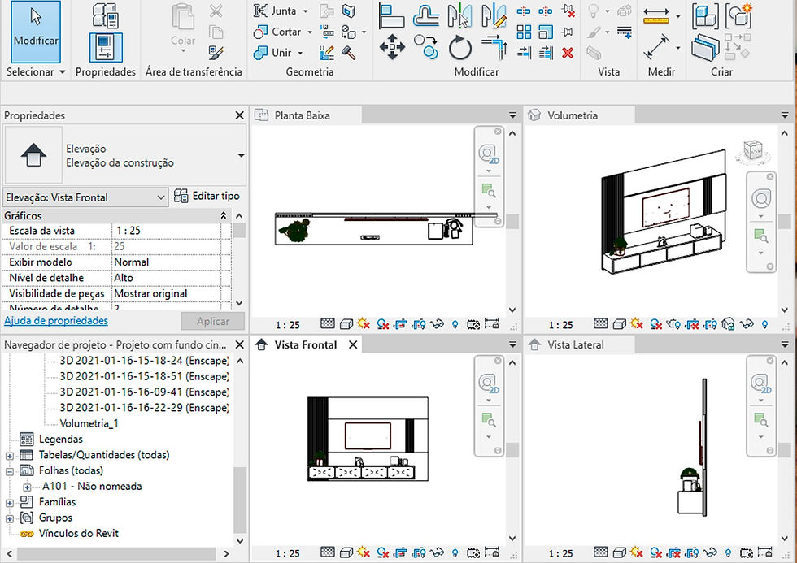The image size is (797, 563).
Task: Open the Cortar dropdown arrow
Action: point(310,32)
